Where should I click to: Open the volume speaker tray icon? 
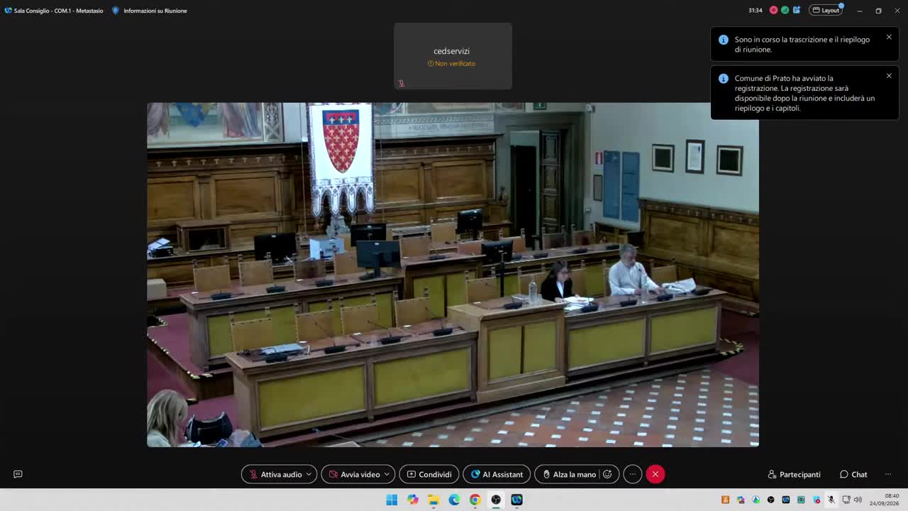pos(858,500)
